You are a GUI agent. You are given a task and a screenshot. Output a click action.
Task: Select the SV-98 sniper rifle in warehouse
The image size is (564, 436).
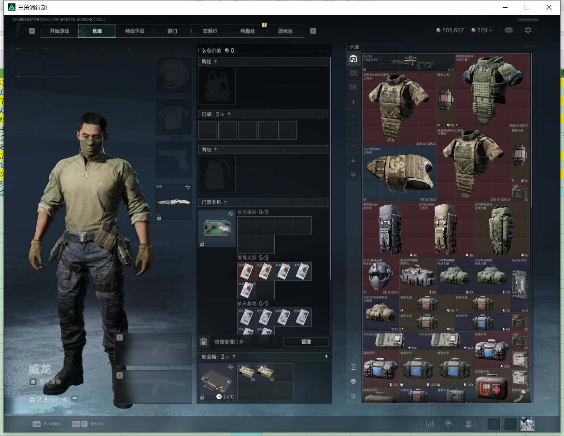[409, 63]
